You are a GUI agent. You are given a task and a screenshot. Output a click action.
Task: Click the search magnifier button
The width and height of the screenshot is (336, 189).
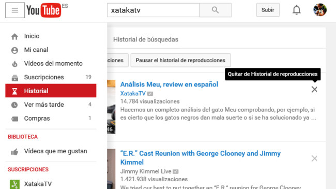pyautogui.click(x=216, y=10)
